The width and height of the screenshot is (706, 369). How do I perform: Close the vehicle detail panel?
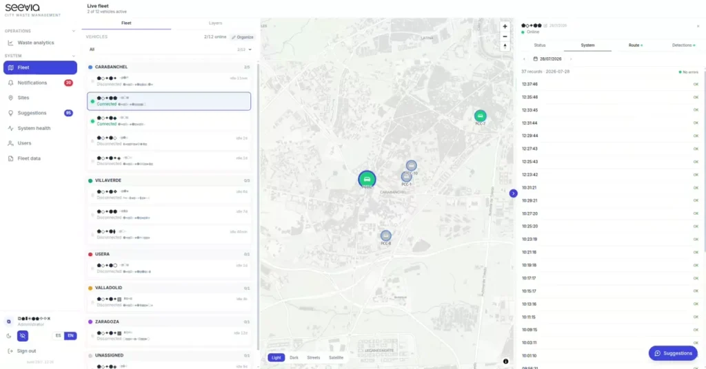[x=698, y=26]
